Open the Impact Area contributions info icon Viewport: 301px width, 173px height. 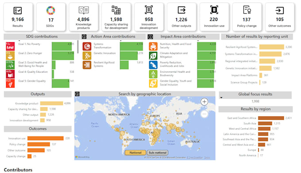pyautogui.click(x=150, y=36)
